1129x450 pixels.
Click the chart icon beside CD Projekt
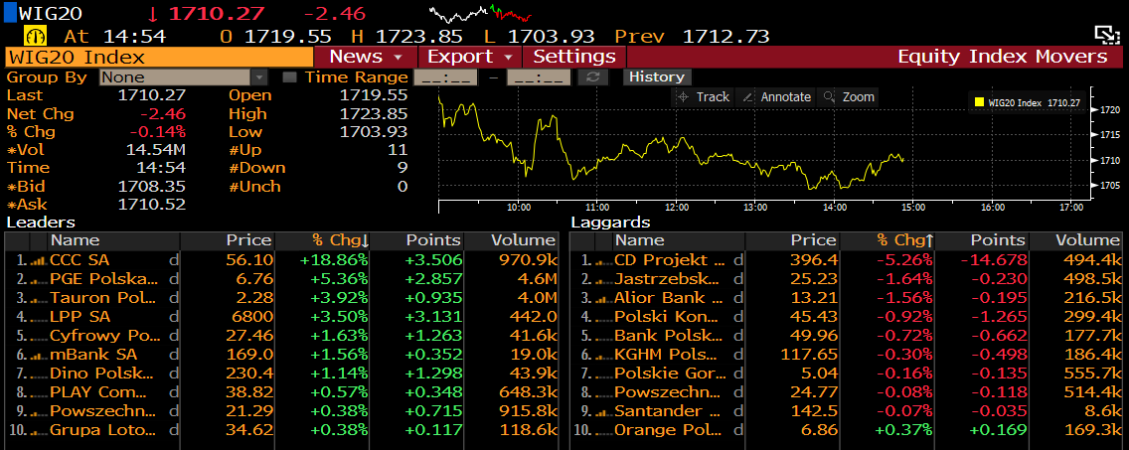click(602, 260)
